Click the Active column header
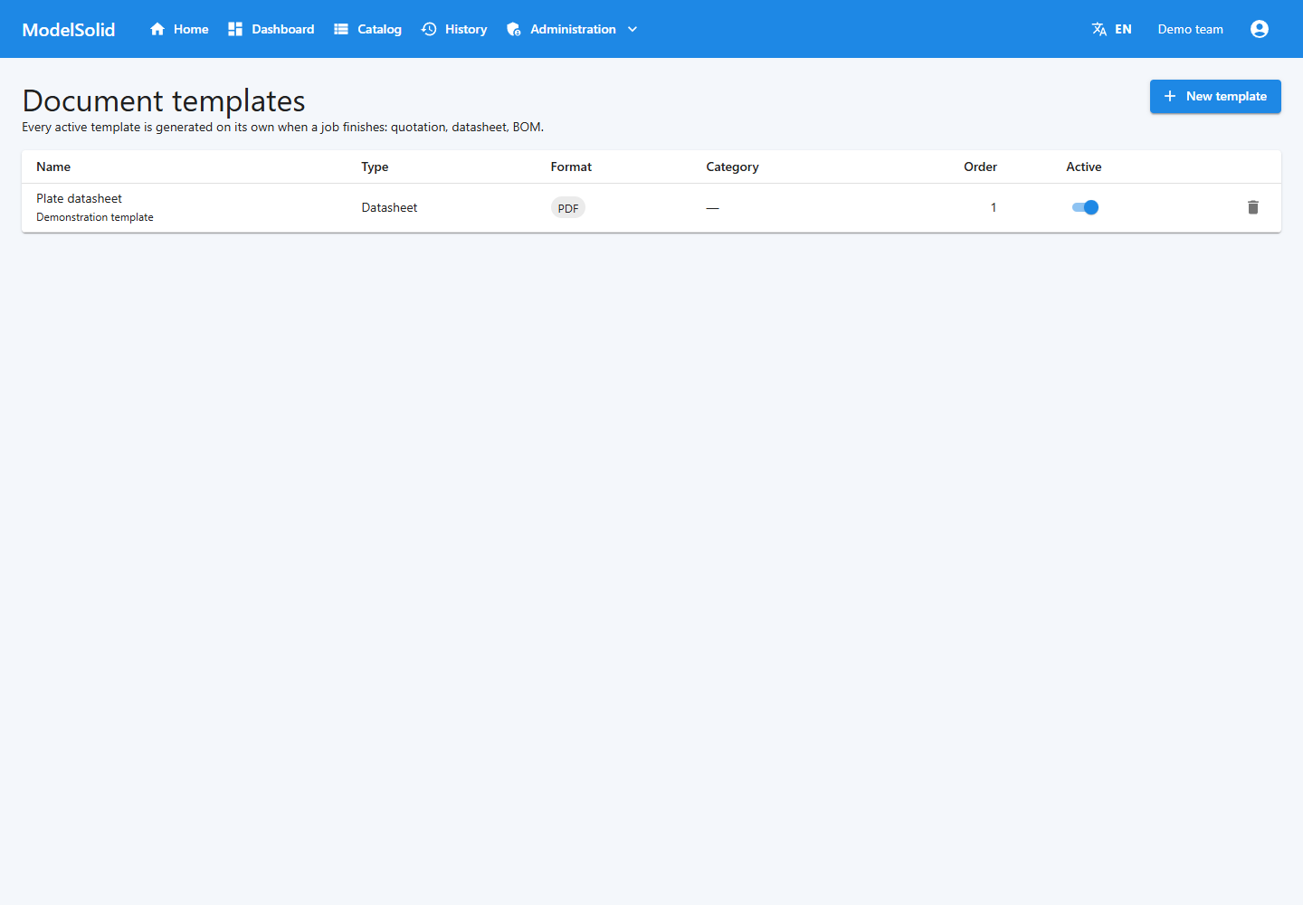The height and width of the screenshot is (905, 1303). click(1083, 167)
